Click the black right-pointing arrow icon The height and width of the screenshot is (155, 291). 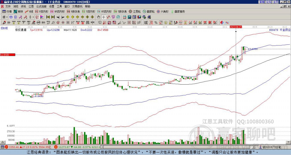pos(63,17)
